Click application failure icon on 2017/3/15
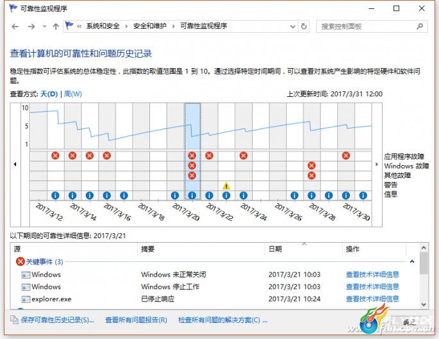This screenshot has height=339, width=439. click(90, 155)
